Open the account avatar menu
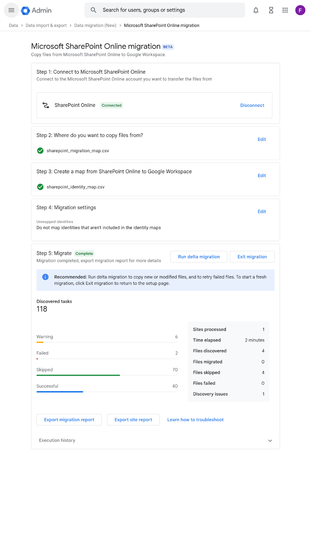The width and height of the screenshot is (311, 553). pos(300,10)
